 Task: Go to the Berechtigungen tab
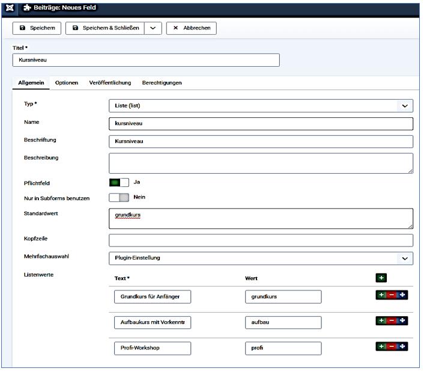tap(162, 82)
